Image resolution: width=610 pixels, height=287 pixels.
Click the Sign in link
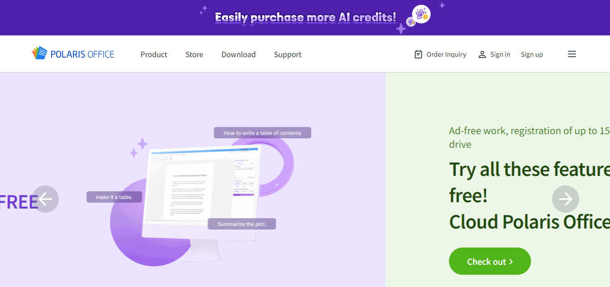coord(500,54)
